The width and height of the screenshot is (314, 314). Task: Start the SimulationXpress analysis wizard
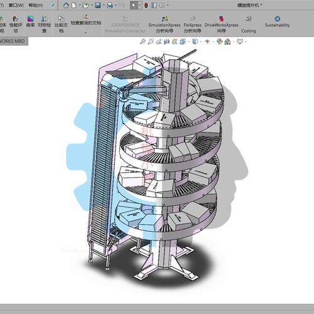165,24
